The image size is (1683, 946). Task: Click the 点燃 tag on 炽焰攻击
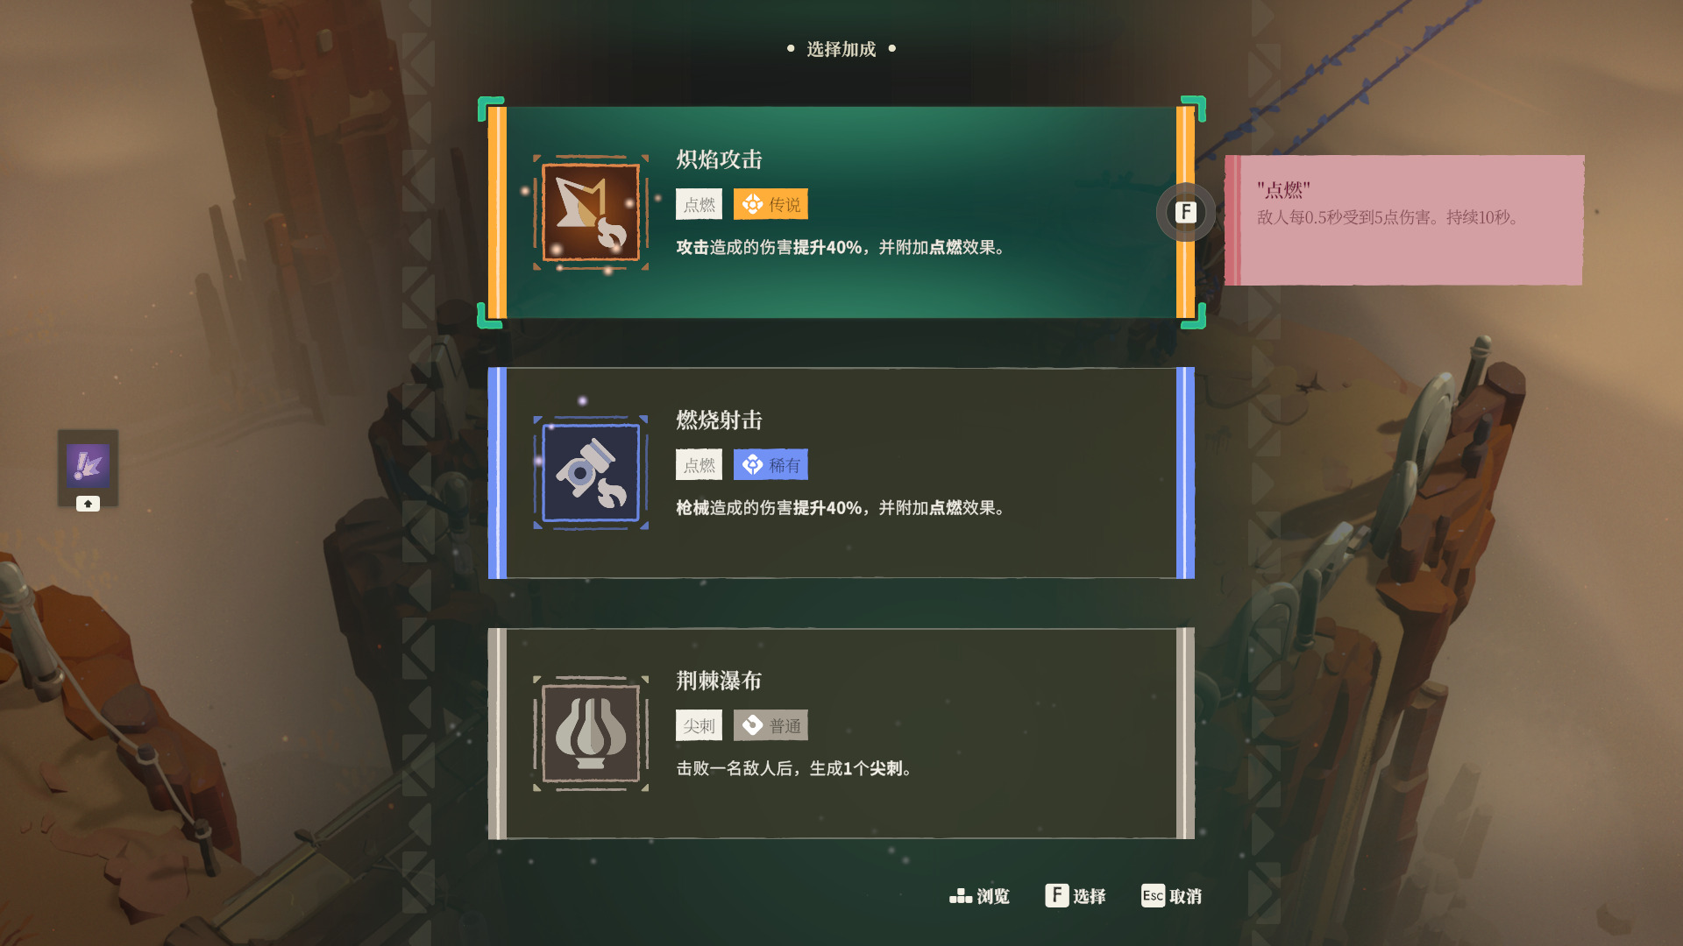point(699,204)
